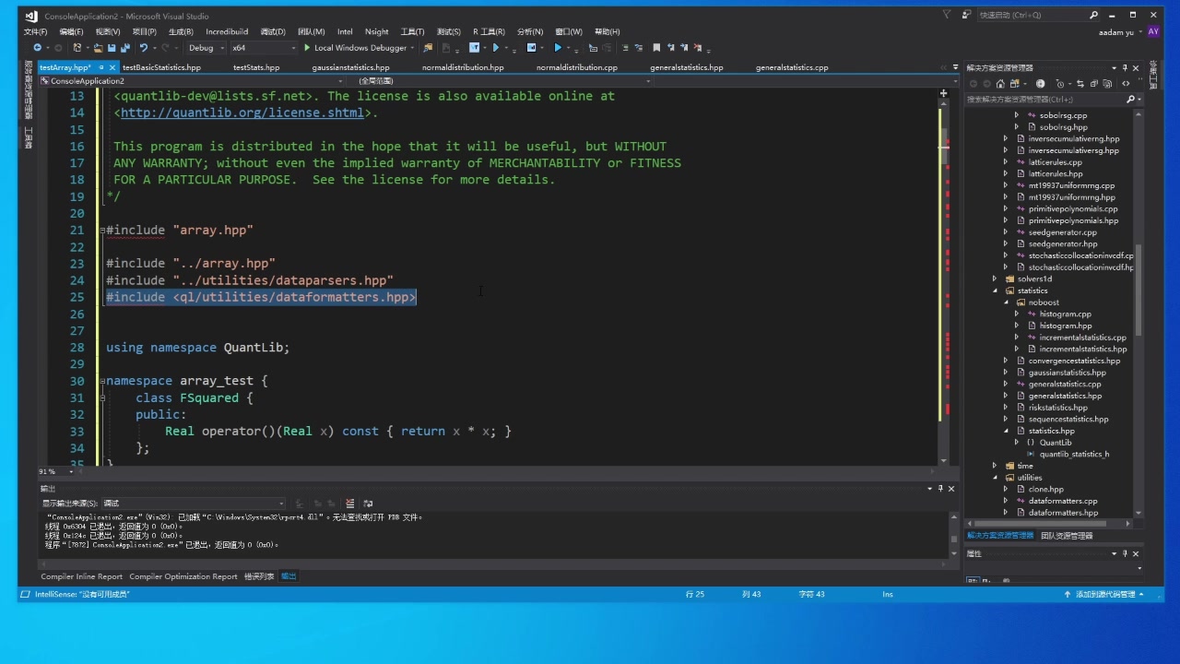
Task: Switch to 团队资源管理器 tab
Action: (1067, 536)
